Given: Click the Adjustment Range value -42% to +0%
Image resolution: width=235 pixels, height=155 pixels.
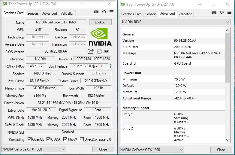Looking at the screenshot, I should click(184, 98).
